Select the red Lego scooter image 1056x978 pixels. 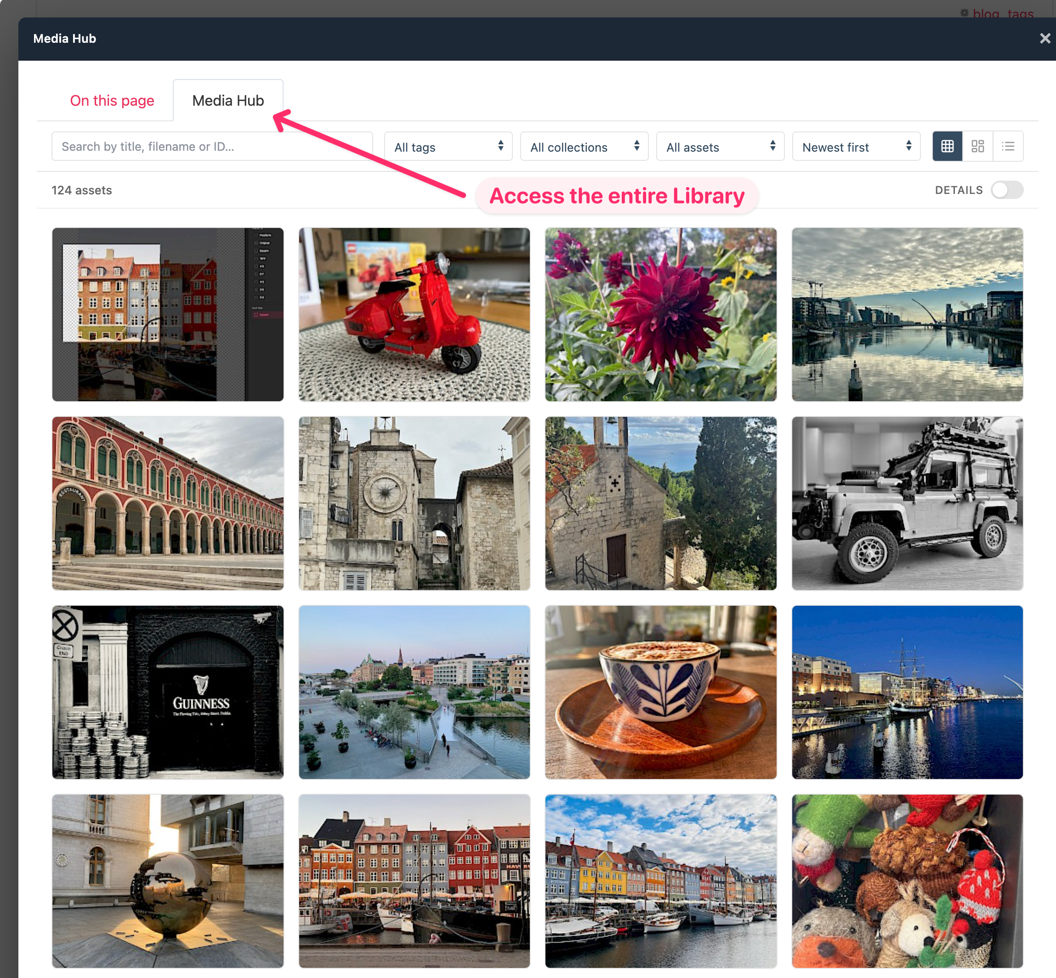(414, 314)
